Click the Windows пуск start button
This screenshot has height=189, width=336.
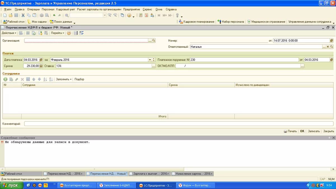point(11,185)
